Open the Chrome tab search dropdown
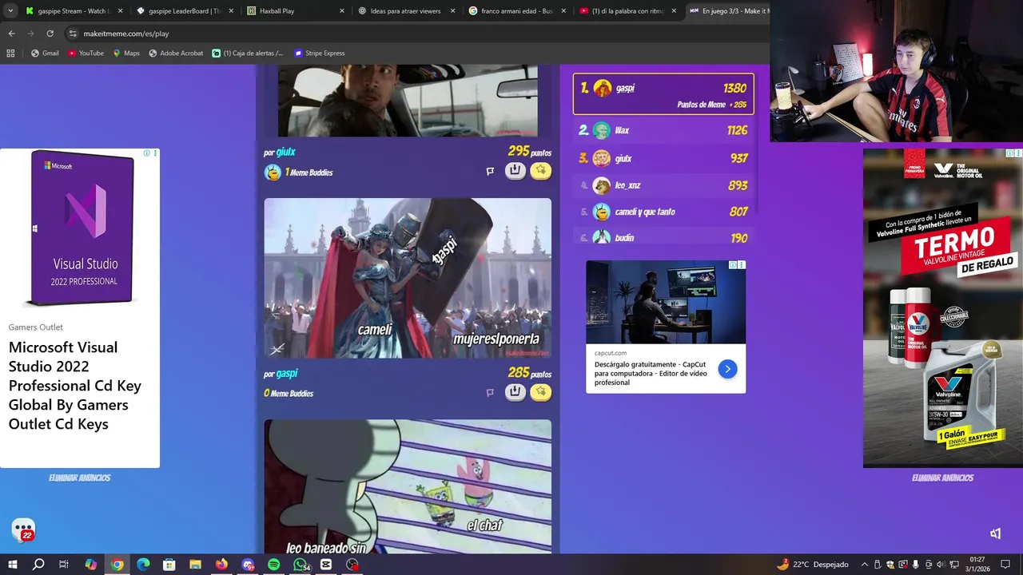Screen dimensions: 1023x575 point(10,11)
